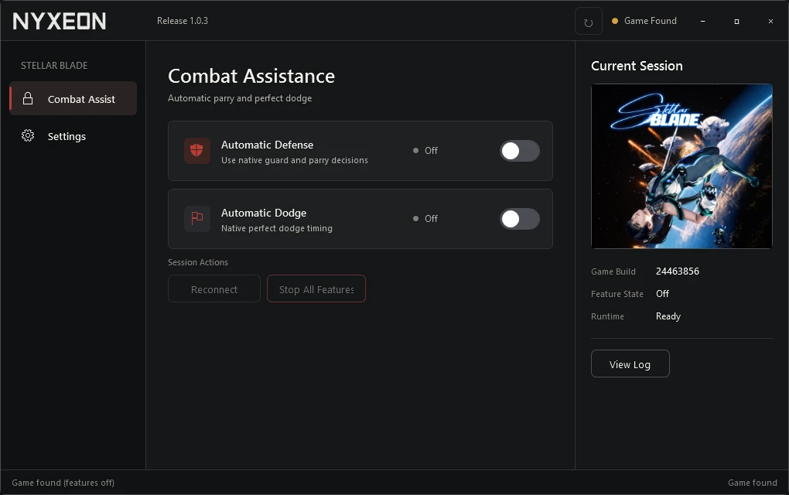The height and width of the screenshot is (495, 789).
Task: Maximize the NYXEON window
Action: [736, 21]
